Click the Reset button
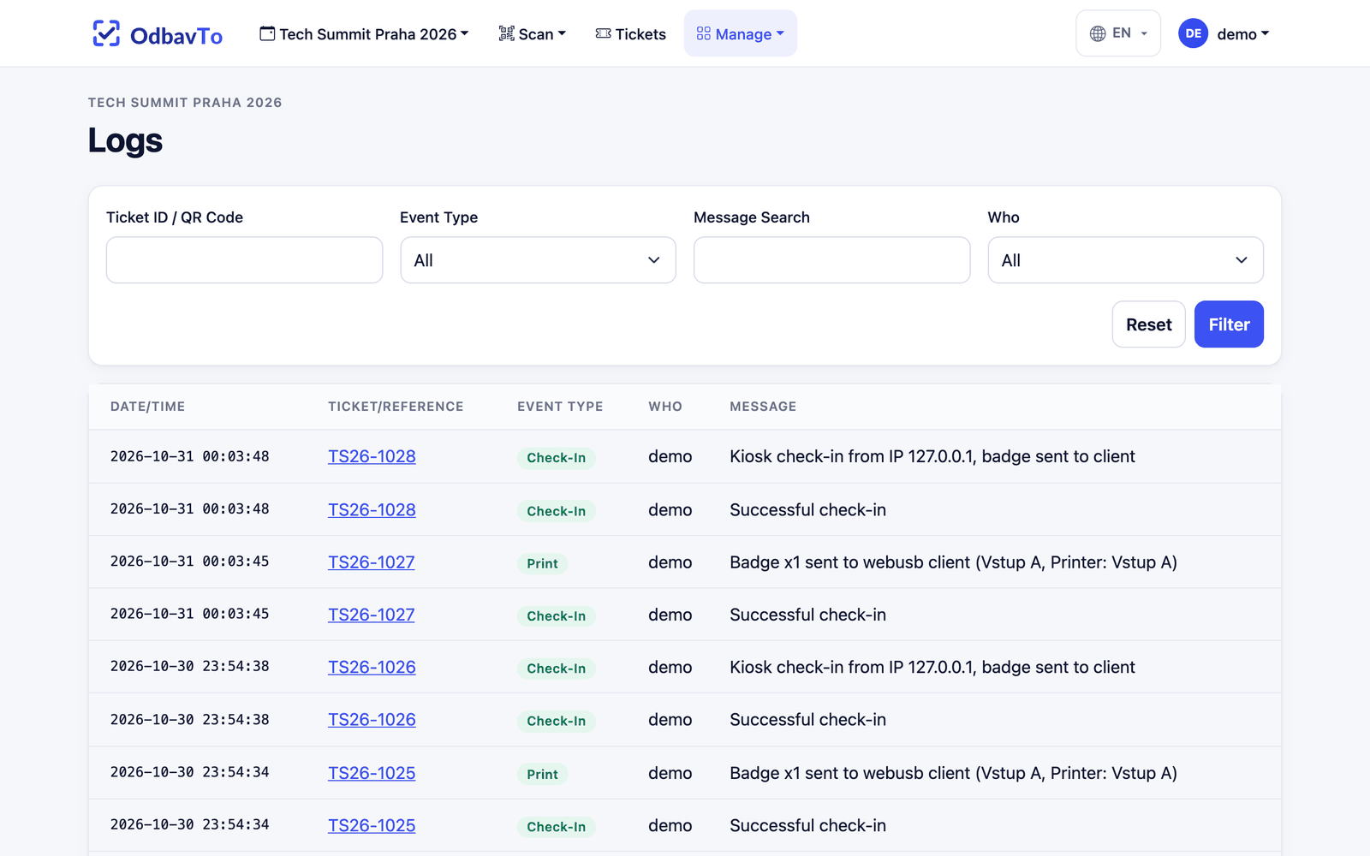 pos(1148,324)
